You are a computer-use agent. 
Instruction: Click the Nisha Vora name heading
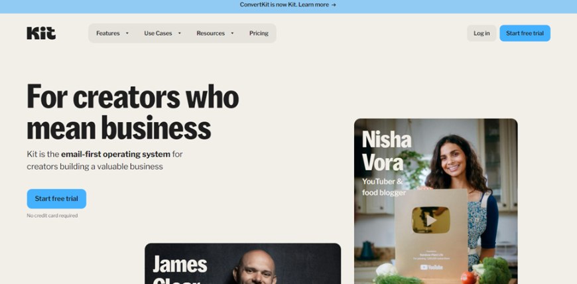click(x=387, y=150)
